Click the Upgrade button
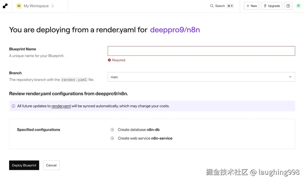305x182 pixels. point(272,6)
